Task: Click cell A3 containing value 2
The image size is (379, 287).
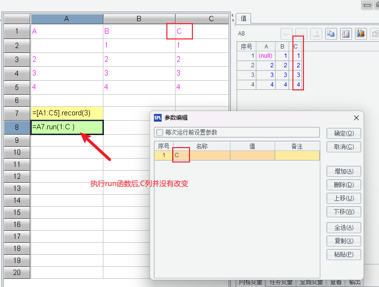Action: tap(67, 60)
